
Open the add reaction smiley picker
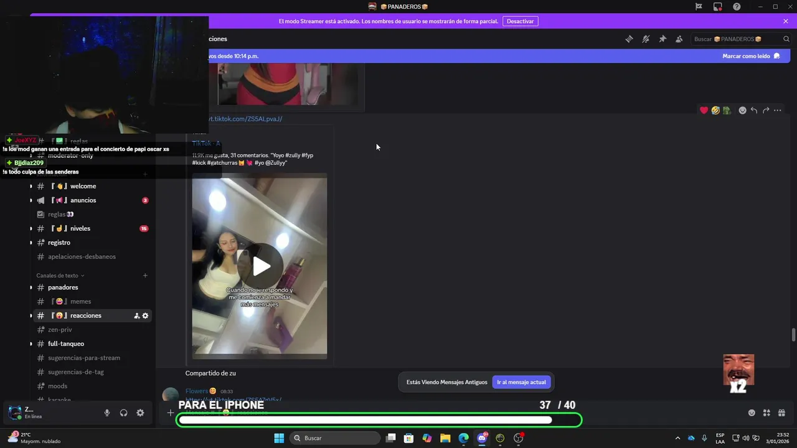742,110
